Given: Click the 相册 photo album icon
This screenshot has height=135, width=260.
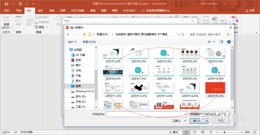Looking at the screenshot, I should coord(36,27).
